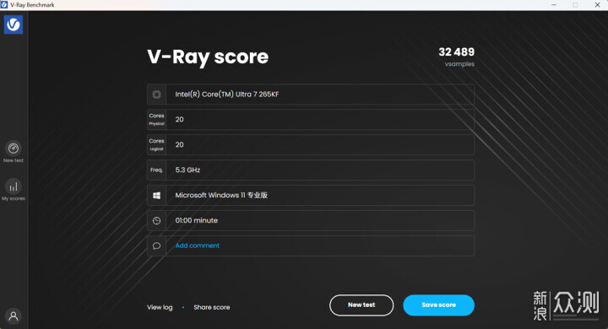The image size is (608, 329).
Task: Open the user account profile icon
Action: pyautogui.click(x=14, y=316)
